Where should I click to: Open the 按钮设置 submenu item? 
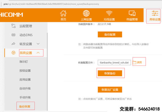click(25, 70)
